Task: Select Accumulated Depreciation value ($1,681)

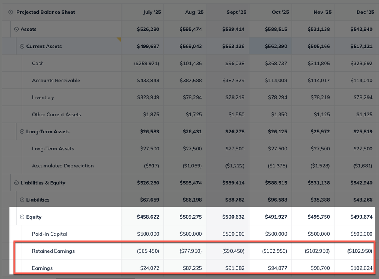Action: pyautogui.click(x=363, y=166)
